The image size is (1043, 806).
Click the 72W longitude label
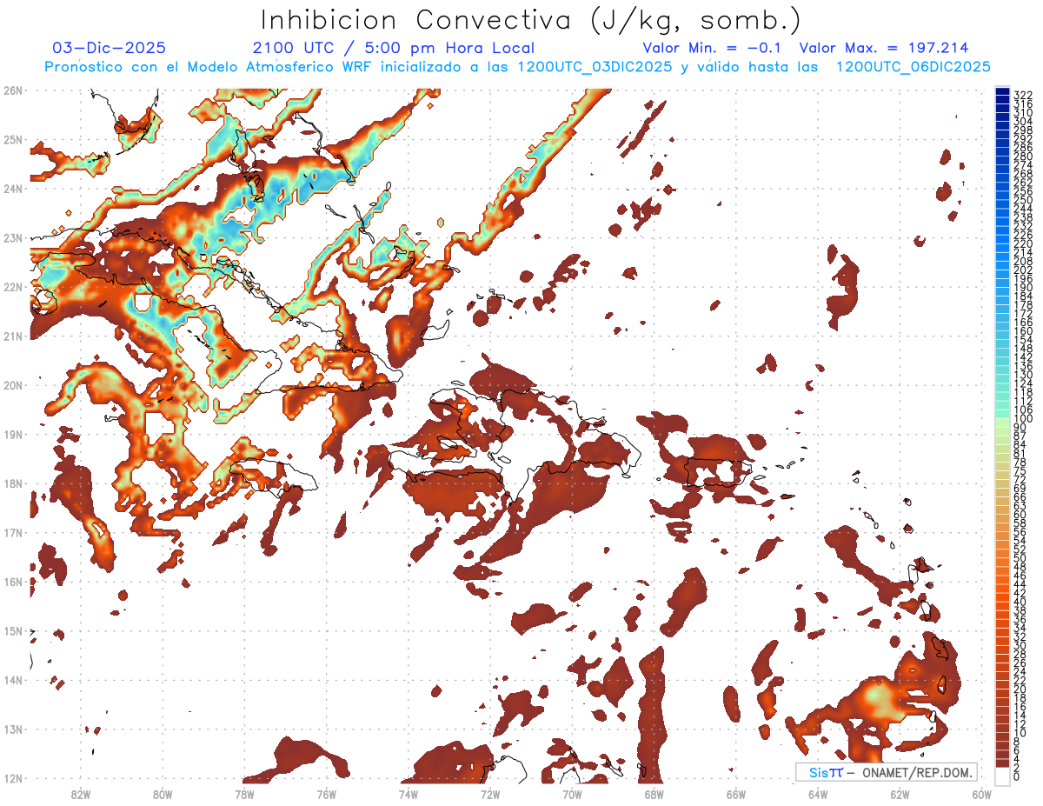click(x=490, y=794)
